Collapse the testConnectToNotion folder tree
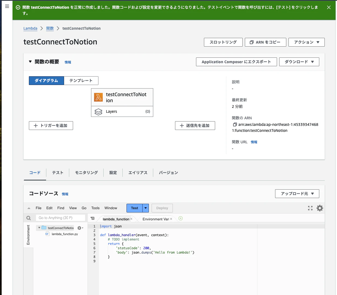Viewport: 337px width, 295px height. 39,228
